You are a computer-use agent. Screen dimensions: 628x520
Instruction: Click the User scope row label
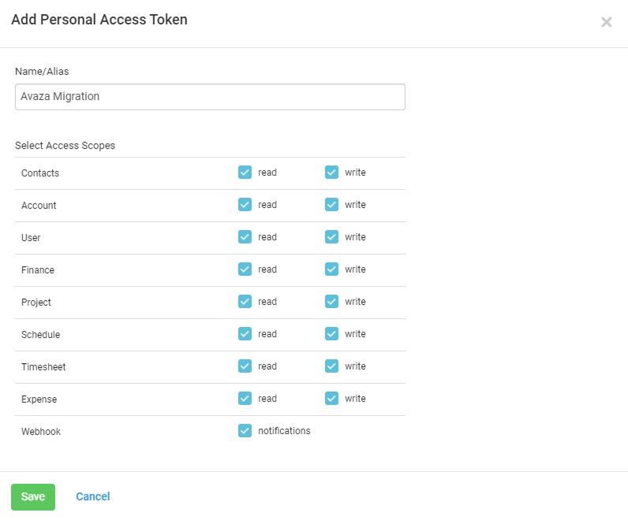(x=31, y=238)
